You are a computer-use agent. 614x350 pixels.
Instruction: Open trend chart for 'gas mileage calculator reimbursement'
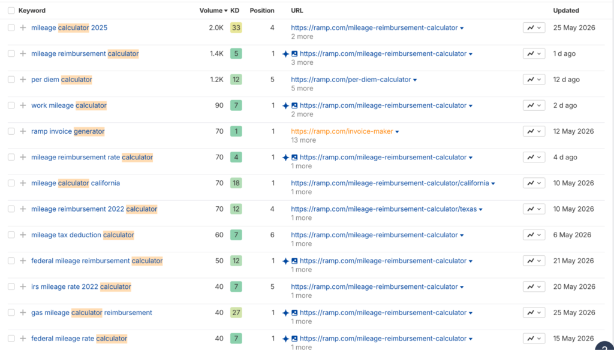pyautogui.click(x=534, y=312)
